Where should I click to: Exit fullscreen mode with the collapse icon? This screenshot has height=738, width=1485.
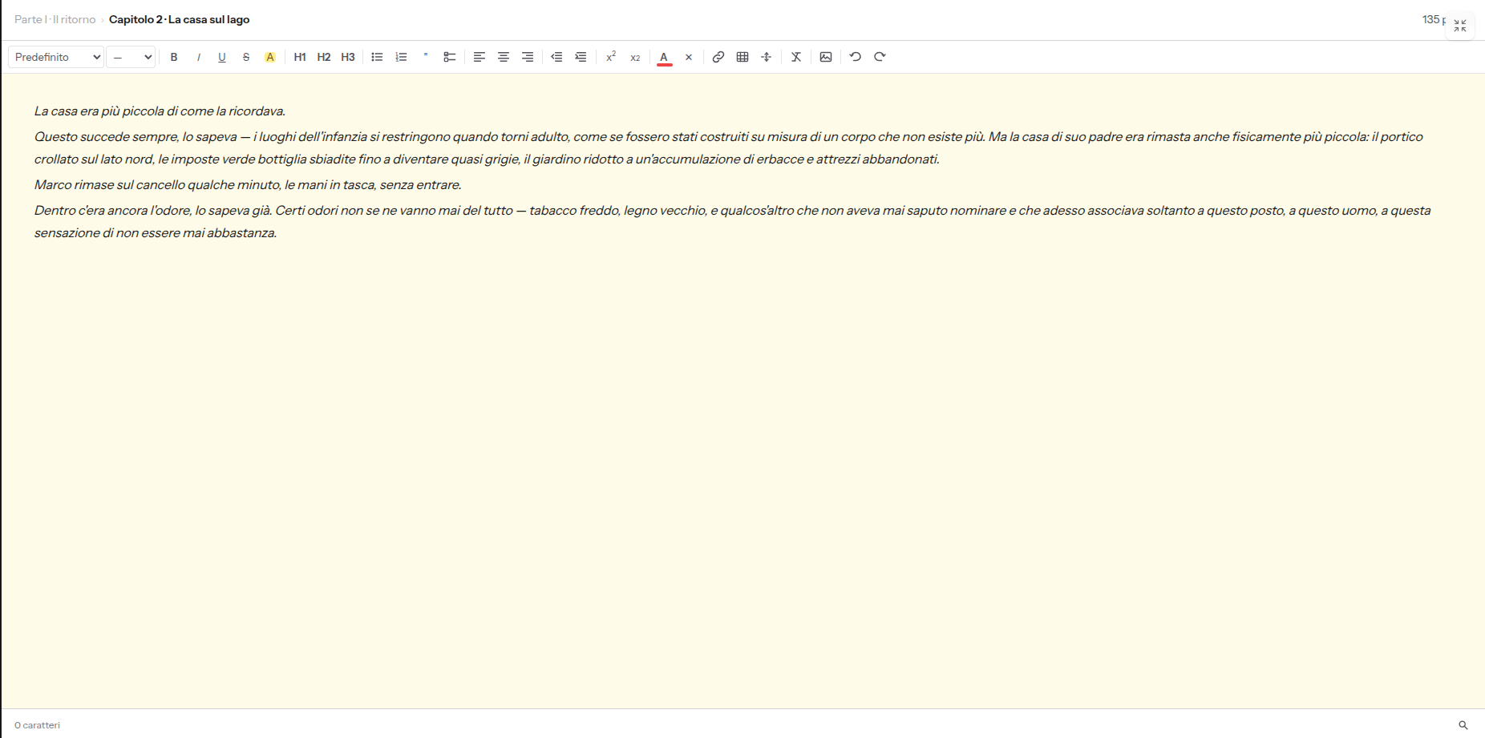pyautogui.click(x=1460, y=26)
